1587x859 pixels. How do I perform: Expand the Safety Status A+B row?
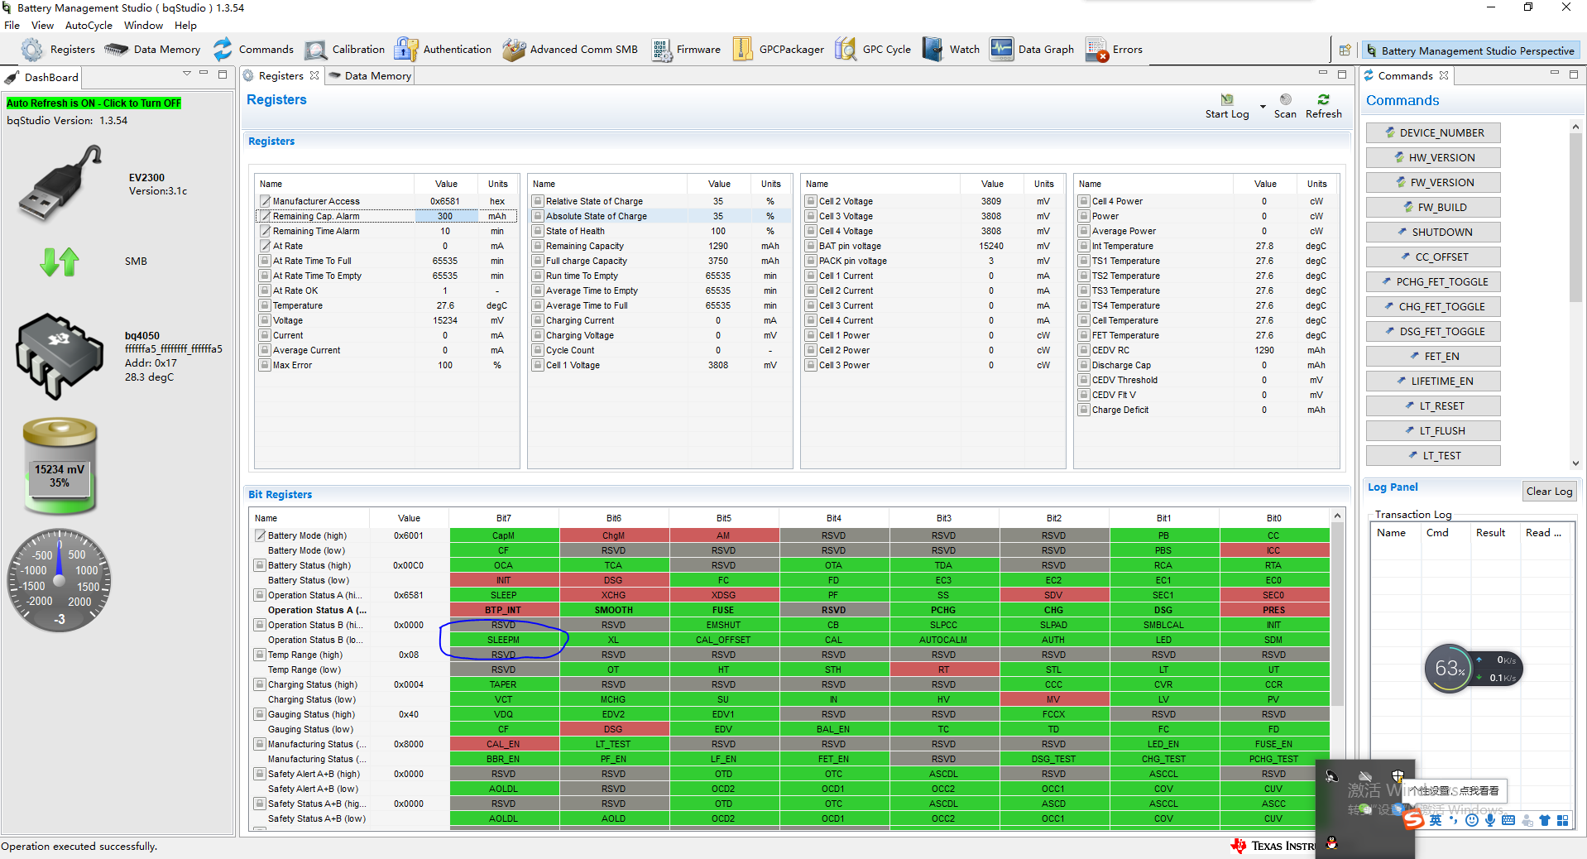[260, 804]
